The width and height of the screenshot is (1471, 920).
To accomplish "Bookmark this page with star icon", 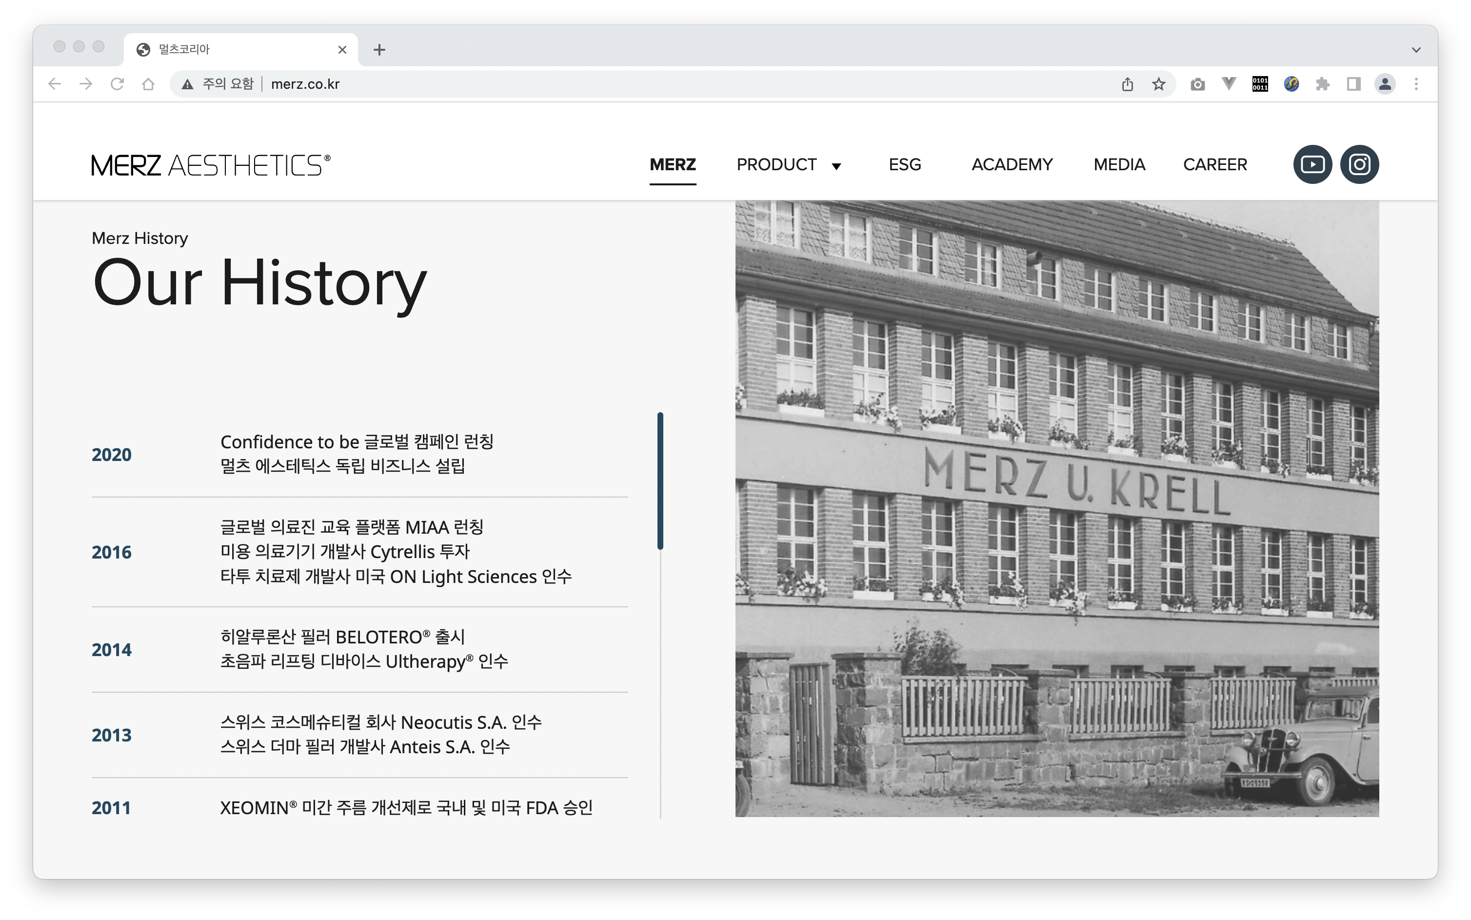I will pyautogui.click(x=1158, y=84).
